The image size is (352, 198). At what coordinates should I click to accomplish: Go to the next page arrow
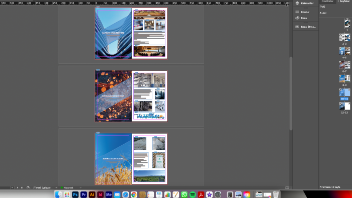18,187
